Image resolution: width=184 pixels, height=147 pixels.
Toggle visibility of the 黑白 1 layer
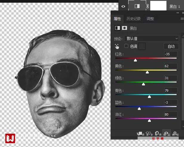click(x=123, y=6)
